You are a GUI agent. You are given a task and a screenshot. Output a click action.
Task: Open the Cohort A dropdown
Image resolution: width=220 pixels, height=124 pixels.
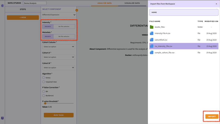click(59, 57)
